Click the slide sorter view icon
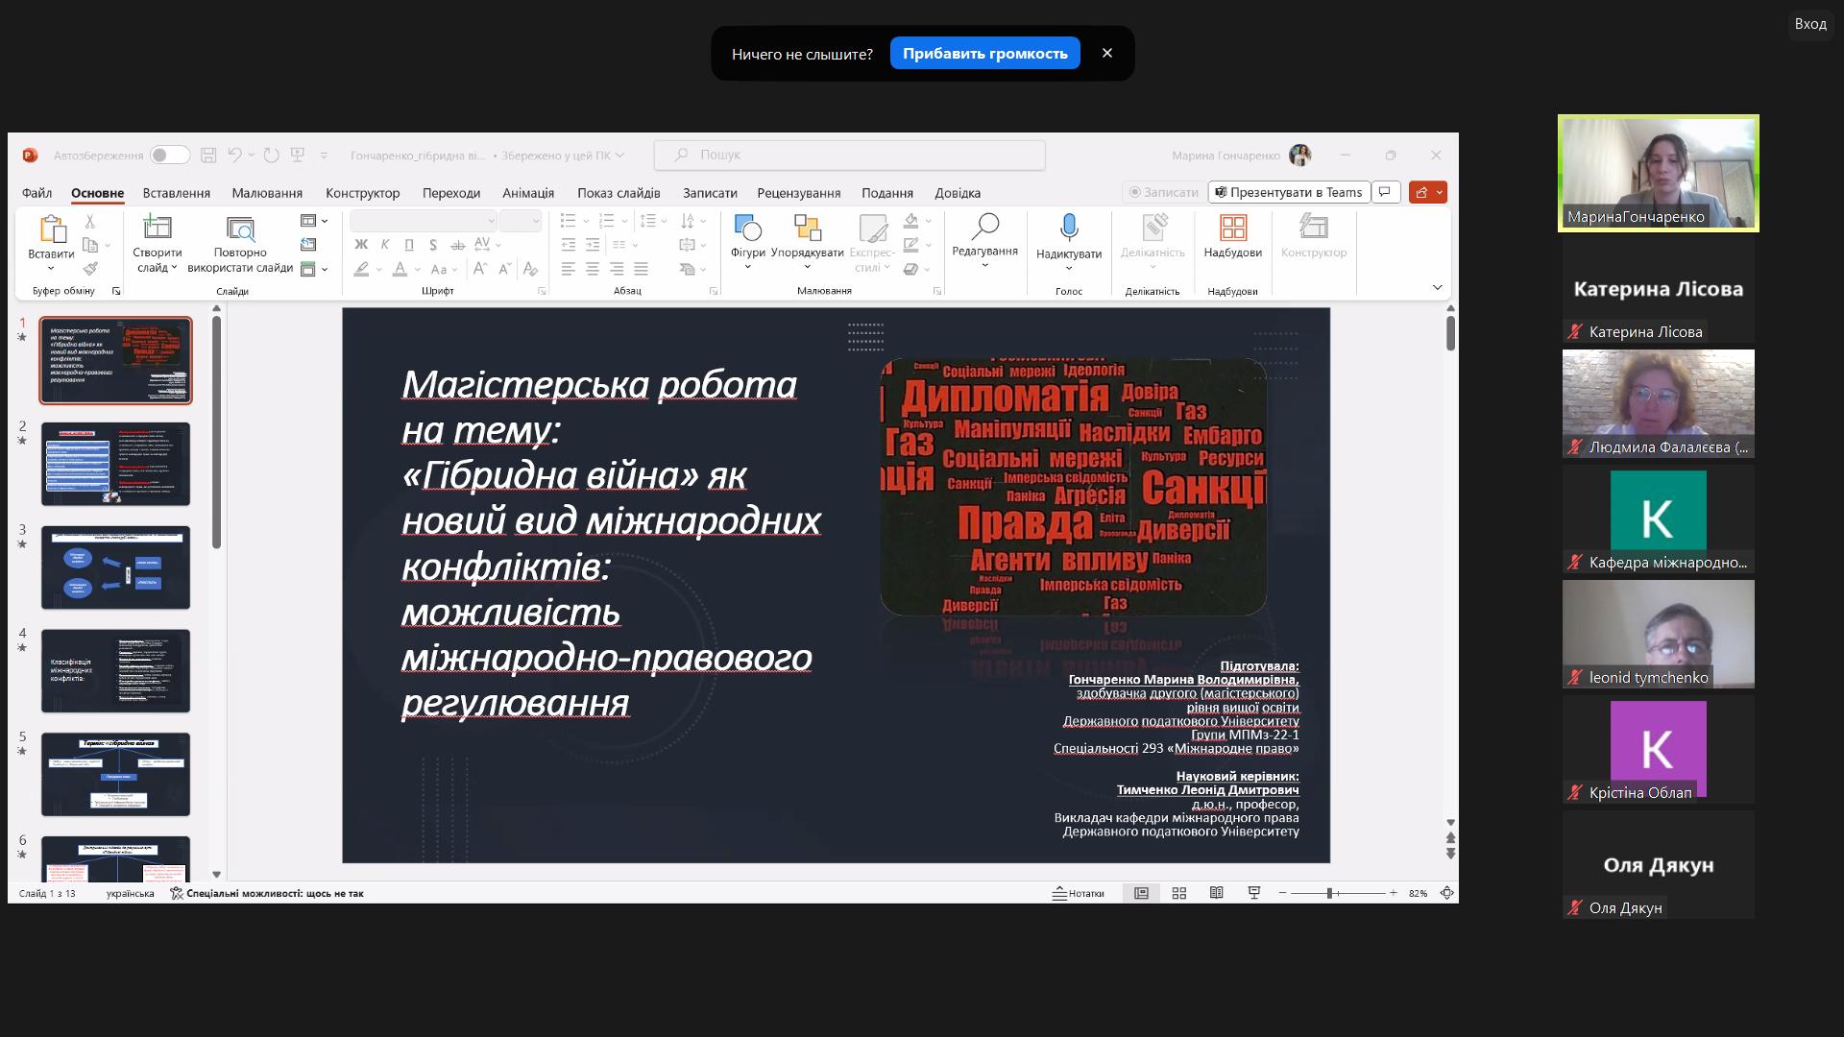The width and height of the screenshot is (1844, 1037). (1179, 893)
